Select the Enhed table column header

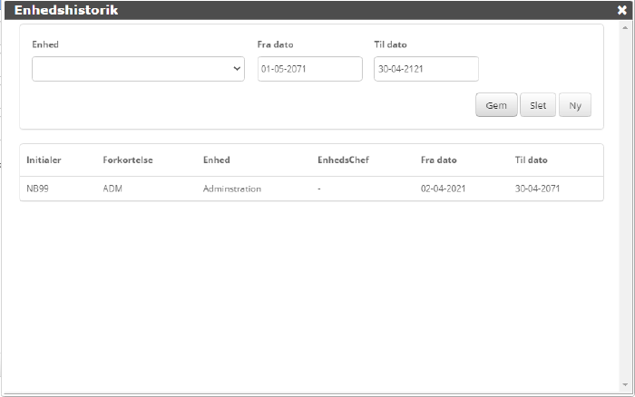(x=217, y=160)
